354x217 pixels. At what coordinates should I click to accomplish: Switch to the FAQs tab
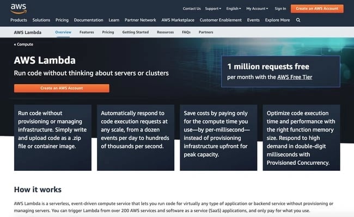click(x=186, y=32)
